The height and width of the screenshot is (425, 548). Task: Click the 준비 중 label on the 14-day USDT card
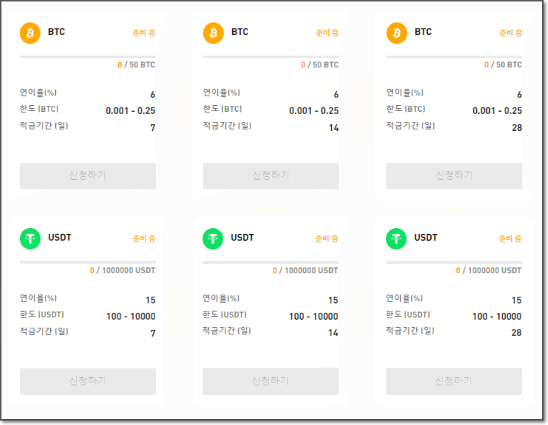click(327, 239)
